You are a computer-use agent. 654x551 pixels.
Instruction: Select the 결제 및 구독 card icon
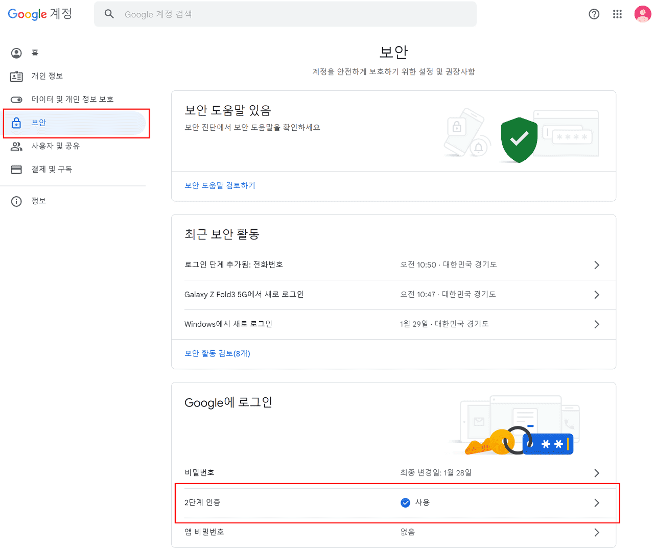[x=17, y=170]
